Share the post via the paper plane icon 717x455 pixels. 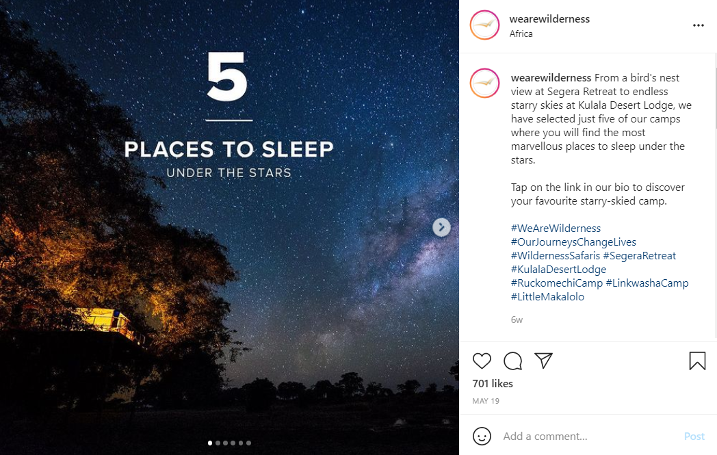543,361
